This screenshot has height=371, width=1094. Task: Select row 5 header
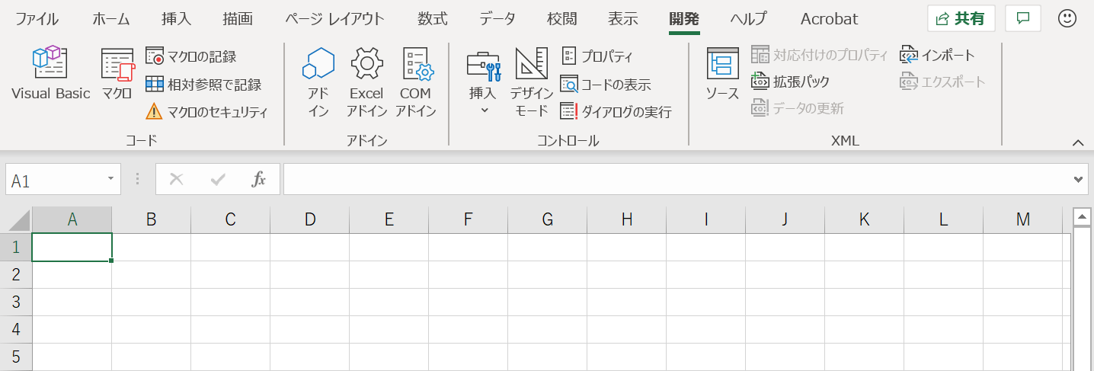(x=16, y=357)
